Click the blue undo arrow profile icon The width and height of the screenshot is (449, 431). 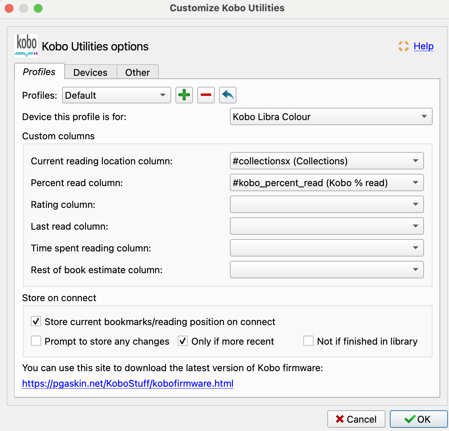click(228, 95)
